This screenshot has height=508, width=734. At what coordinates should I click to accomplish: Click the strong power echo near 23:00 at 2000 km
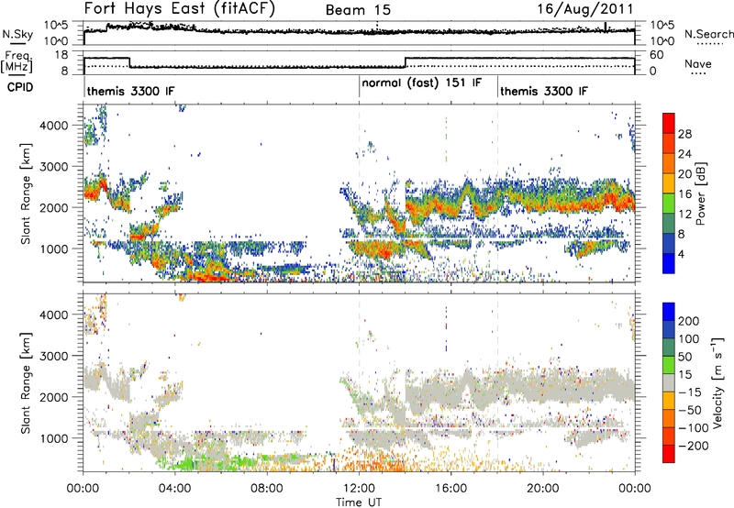(612, 199)
